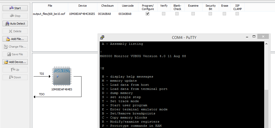Toggle the Erase checkbox for j68_be10.sof

pyautogui.click(x=224, y=14)
